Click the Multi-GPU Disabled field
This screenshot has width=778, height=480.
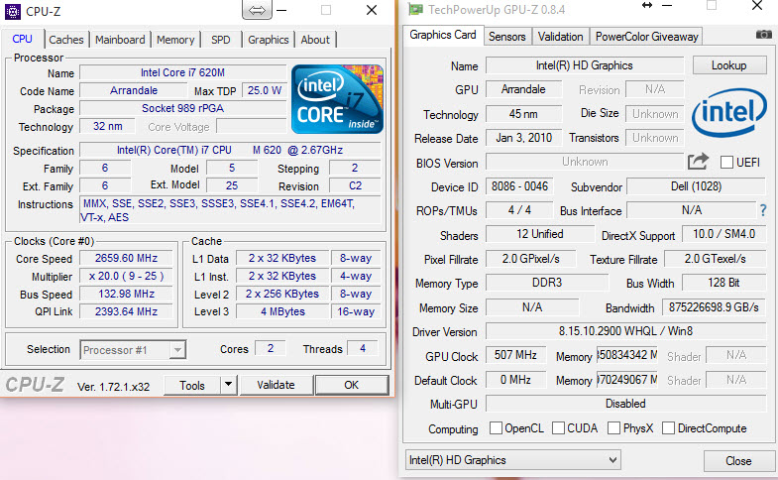click(x=625, y=404)
